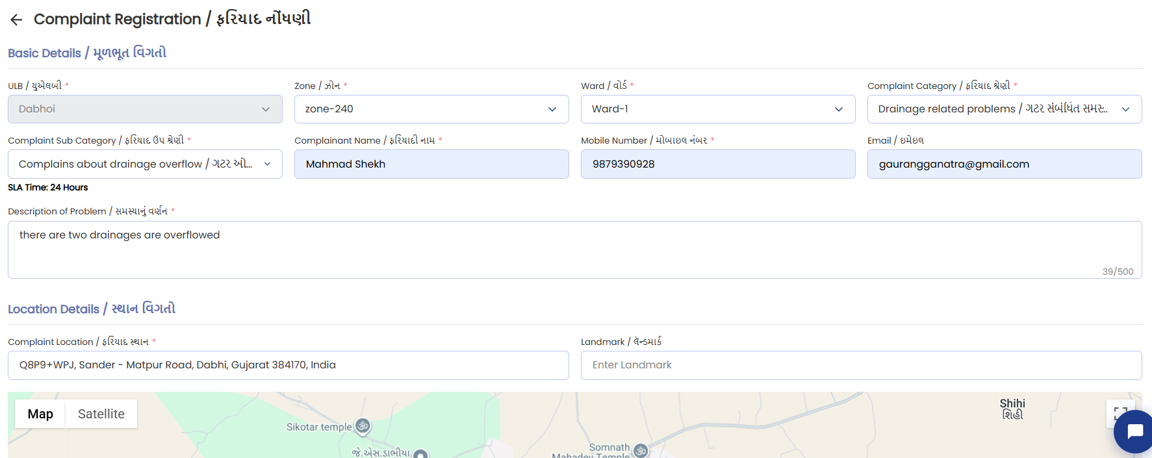Click the SLA Time: 24 Hours text
Screen dimensions: 1152x458
[x=48, y=187]
